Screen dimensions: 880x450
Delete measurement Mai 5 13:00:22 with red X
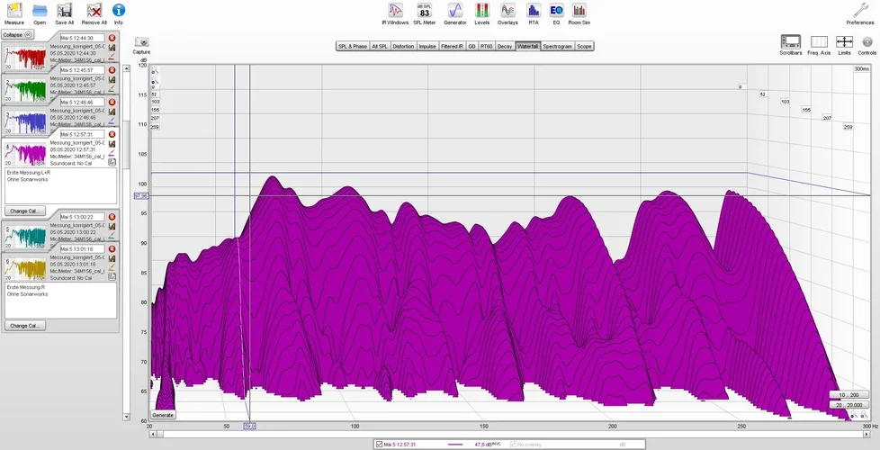click(x=112, y=217)
